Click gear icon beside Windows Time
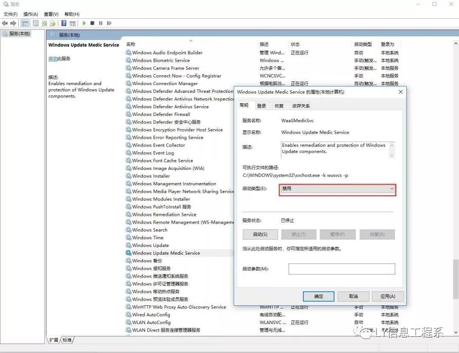This screenshot has height=353, width=459. 128,237
